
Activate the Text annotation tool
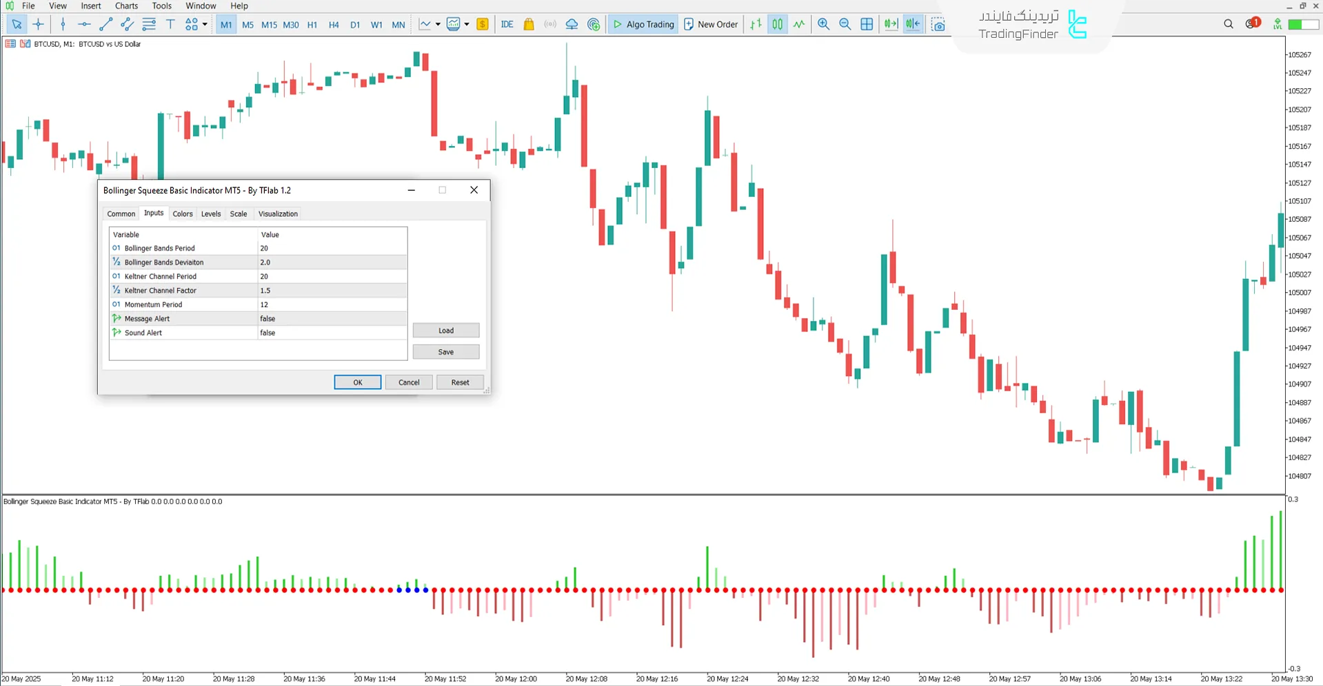[x=170, y=24]
